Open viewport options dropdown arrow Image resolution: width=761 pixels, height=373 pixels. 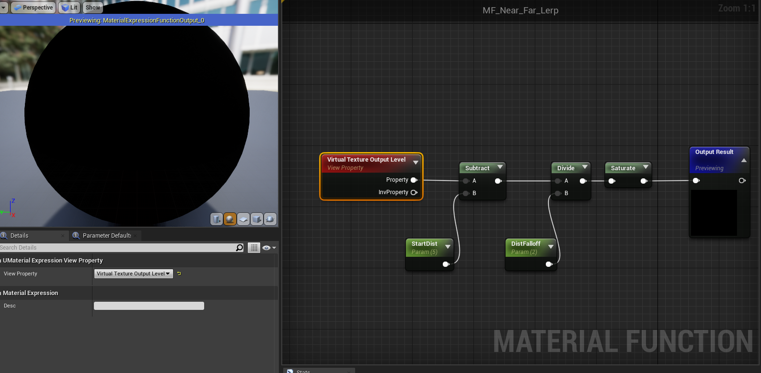tap(4, 8)
